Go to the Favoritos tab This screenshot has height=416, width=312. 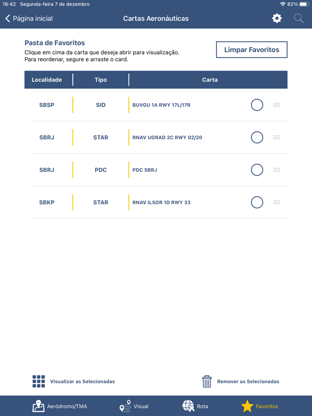point(260,406)
